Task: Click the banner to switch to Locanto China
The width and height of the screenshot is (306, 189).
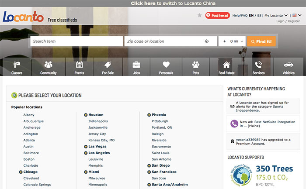Action: [173, 3]
